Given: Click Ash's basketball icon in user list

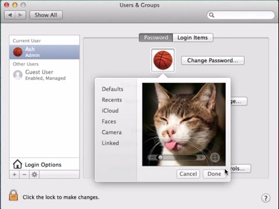Looking at the screenshot, I should 18,52.
